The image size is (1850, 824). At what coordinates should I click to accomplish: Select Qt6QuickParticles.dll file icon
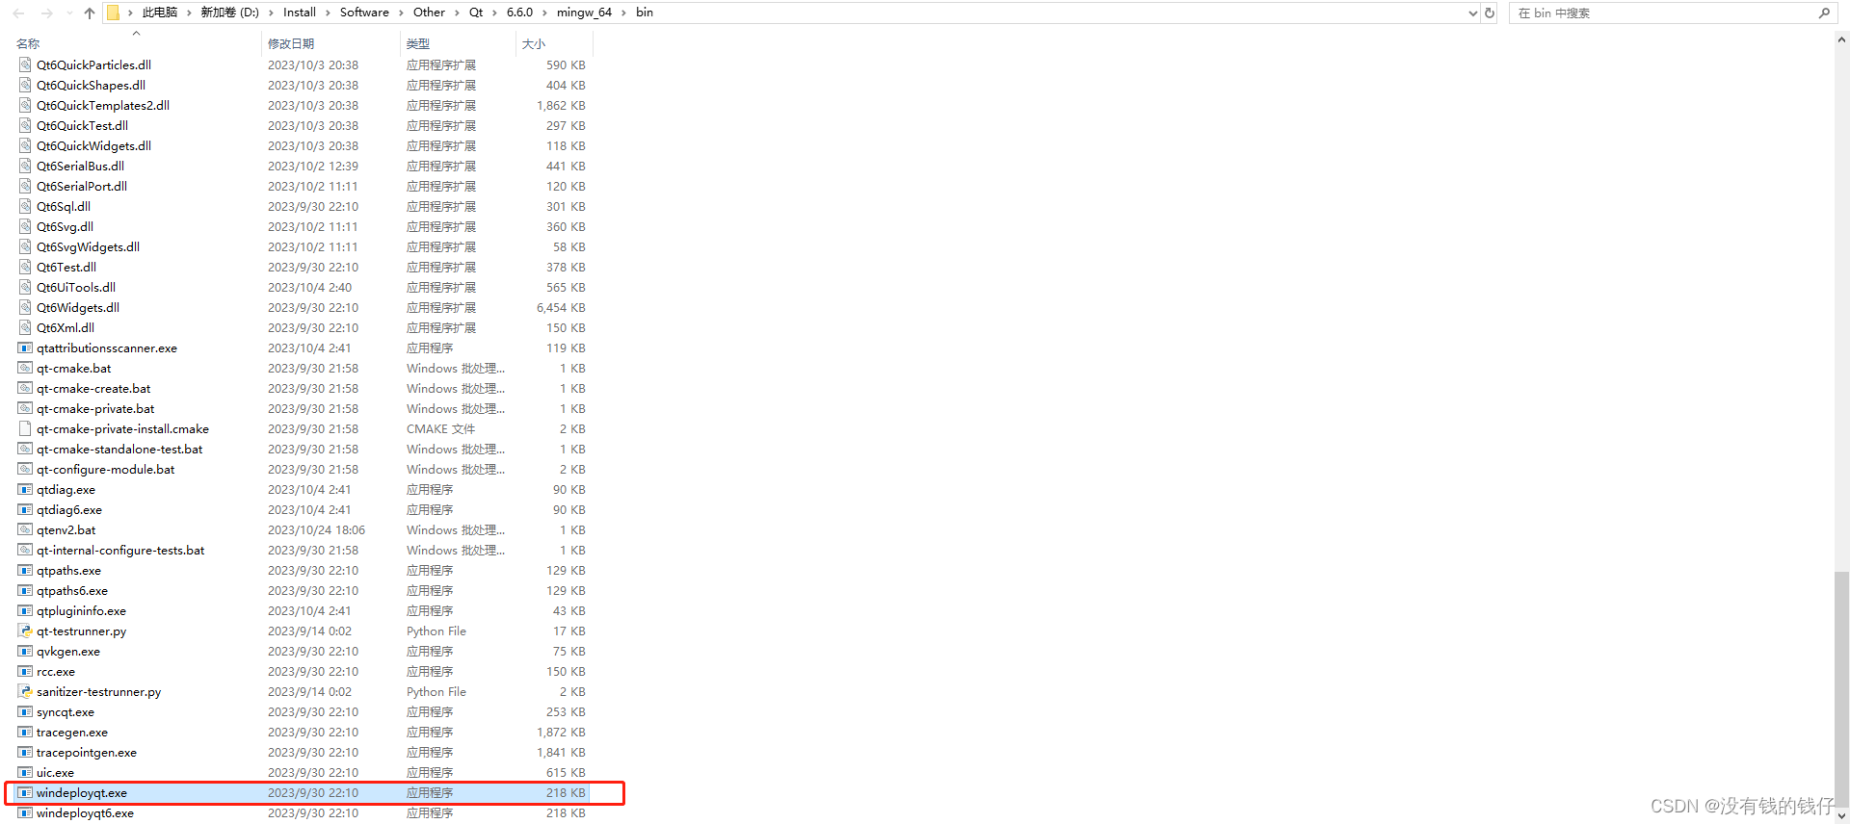pos(25,64)
